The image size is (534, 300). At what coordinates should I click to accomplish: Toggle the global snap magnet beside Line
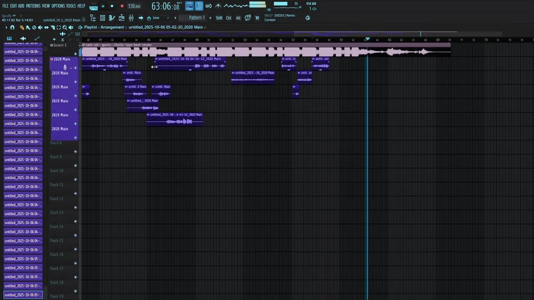(x=149, y=18)
